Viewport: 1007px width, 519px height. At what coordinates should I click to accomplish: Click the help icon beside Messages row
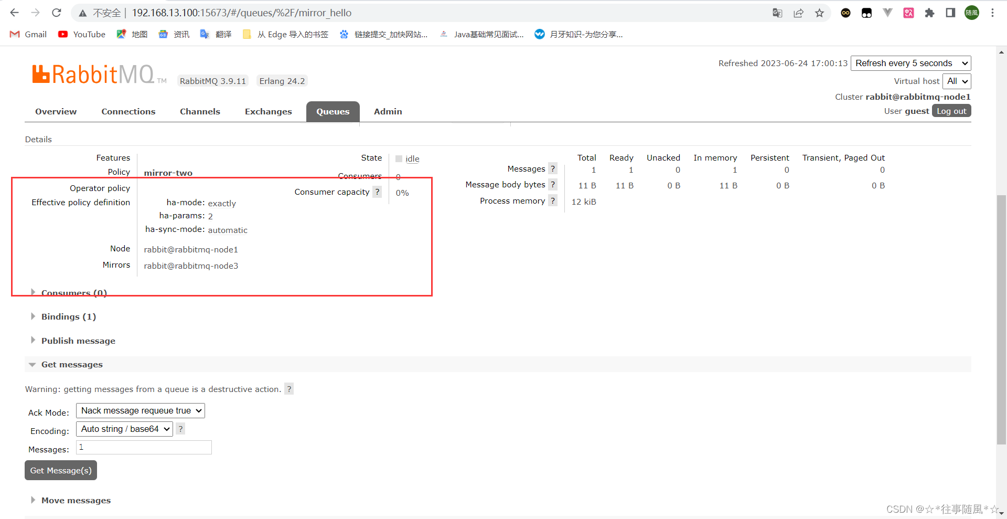pos(553,168)
